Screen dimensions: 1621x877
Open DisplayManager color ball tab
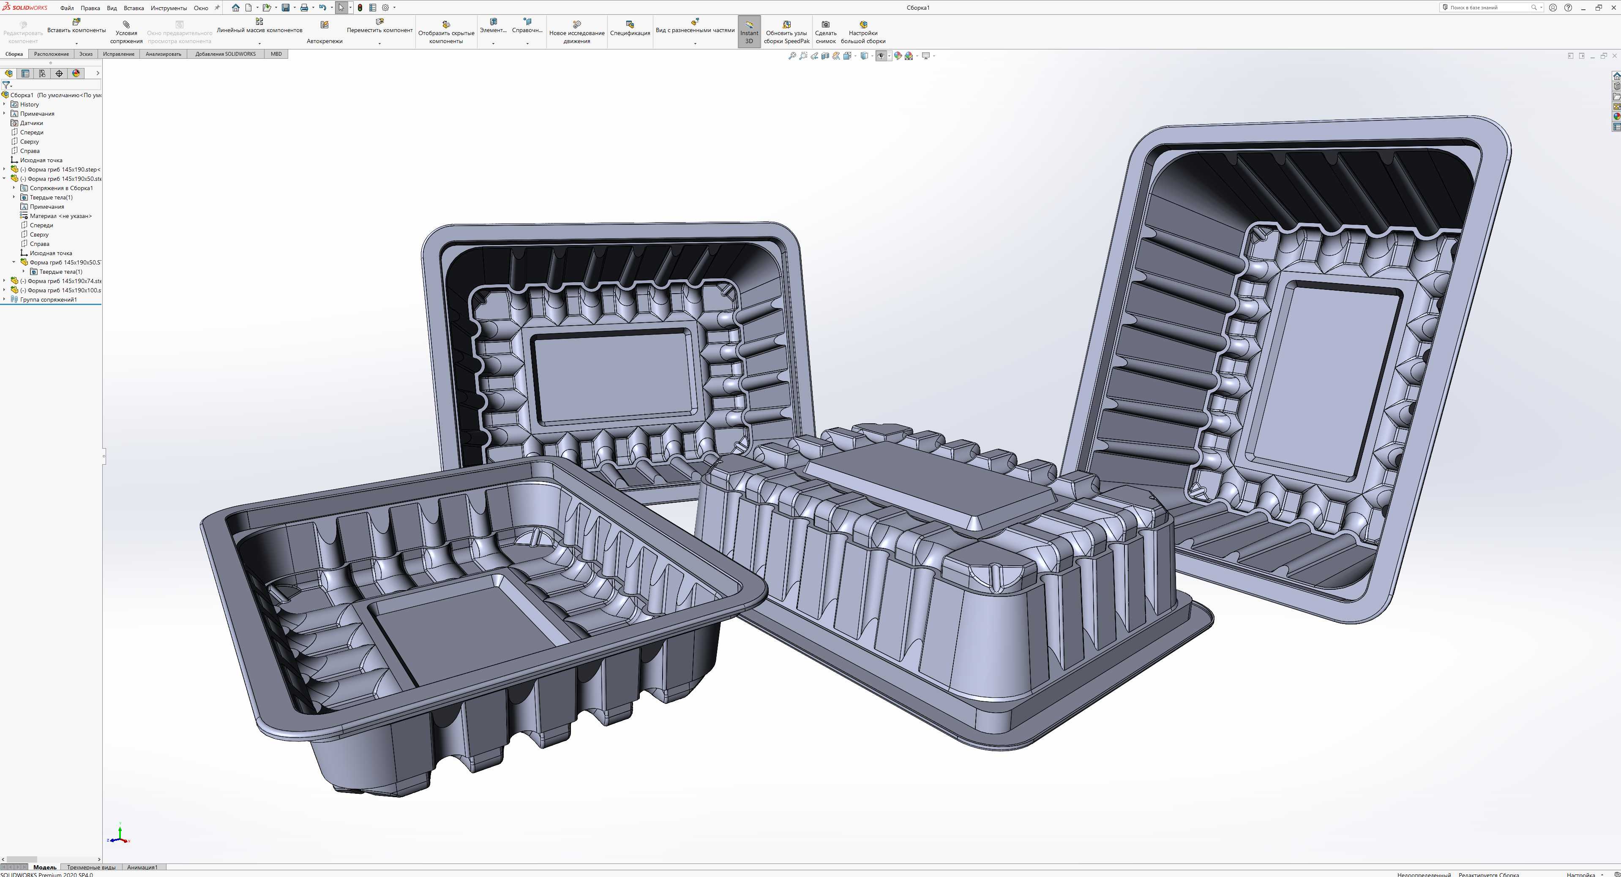76,74
